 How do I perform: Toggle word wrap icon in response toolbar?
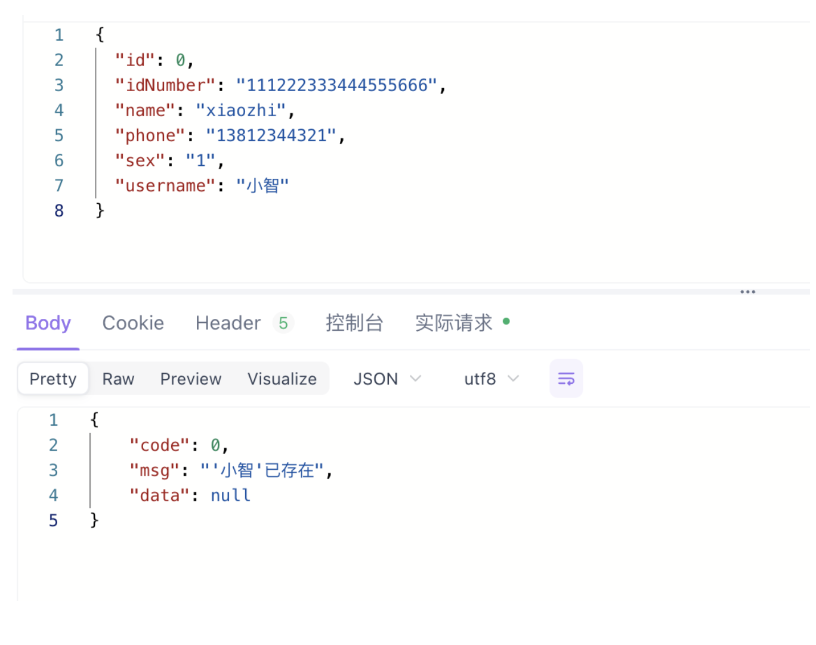click(x=565, y=379)
